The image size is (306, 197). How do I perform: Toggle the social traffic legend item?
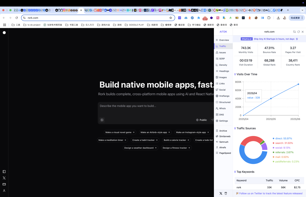pos(282,148)
